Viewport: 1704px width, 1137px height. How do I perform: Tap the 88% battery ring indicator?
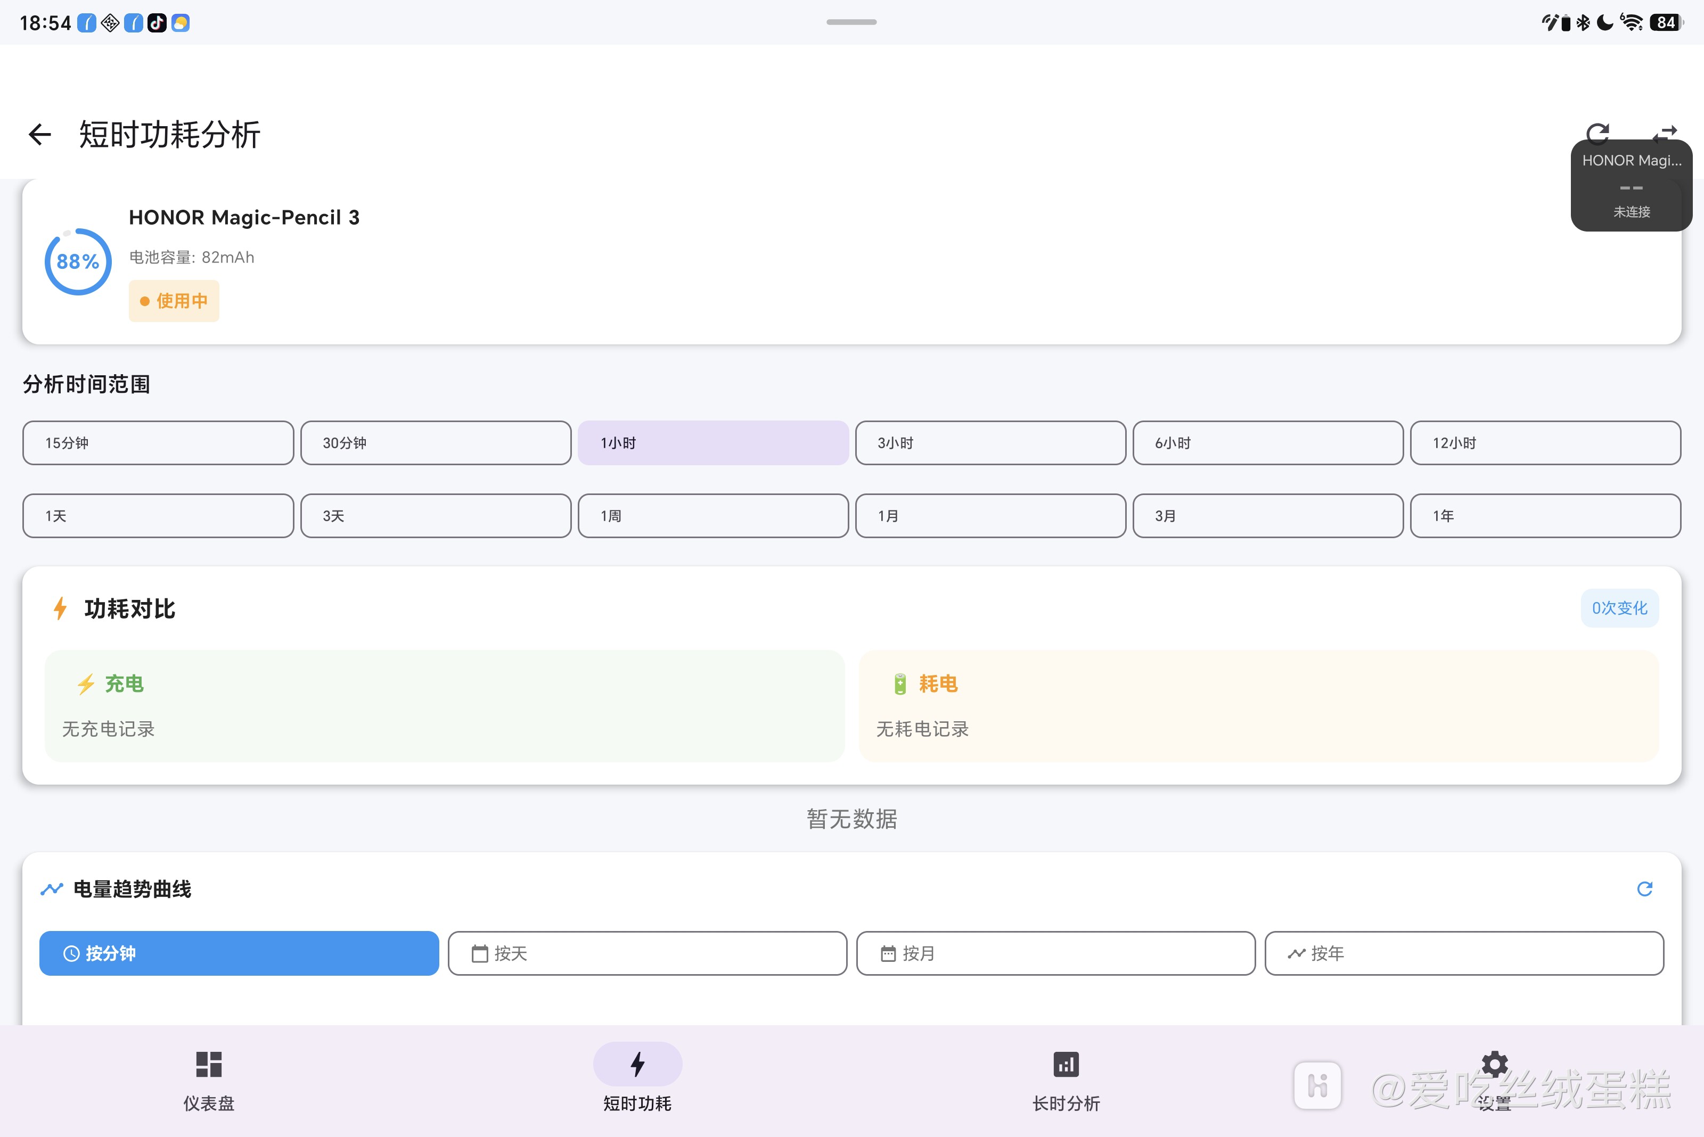coord(78,262)
